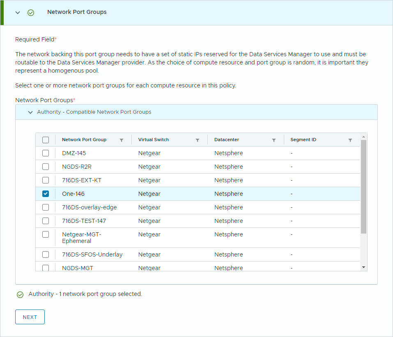Collapse Authority - Compatible Network Port Groups
Viewport: 393px width, 337px height.
click(x=30, y=112)
